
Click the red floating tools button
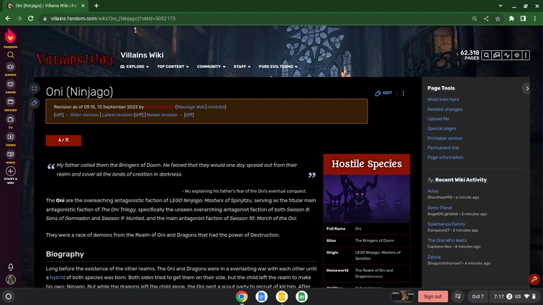click(534, 279)
